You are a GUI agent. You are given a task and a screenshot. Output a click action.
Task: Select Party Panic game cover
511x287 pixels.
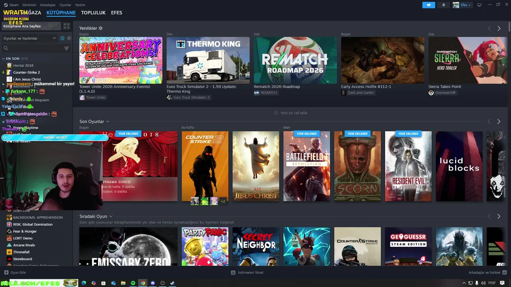point(205,246)
